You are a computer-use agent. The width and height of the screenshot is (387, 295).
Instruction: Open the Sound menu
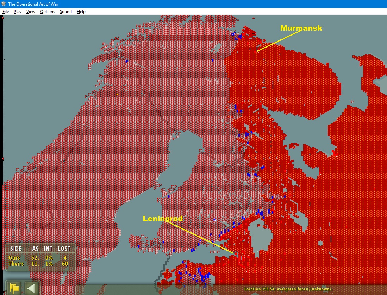tap(65, 12)
